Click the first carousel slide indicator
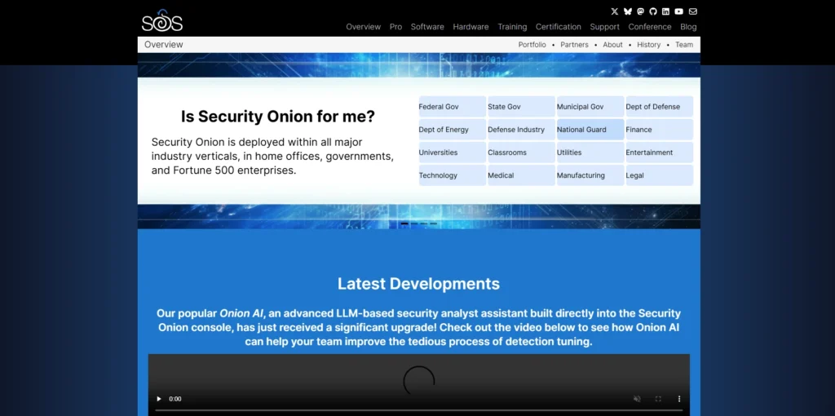 click(404, 223)
